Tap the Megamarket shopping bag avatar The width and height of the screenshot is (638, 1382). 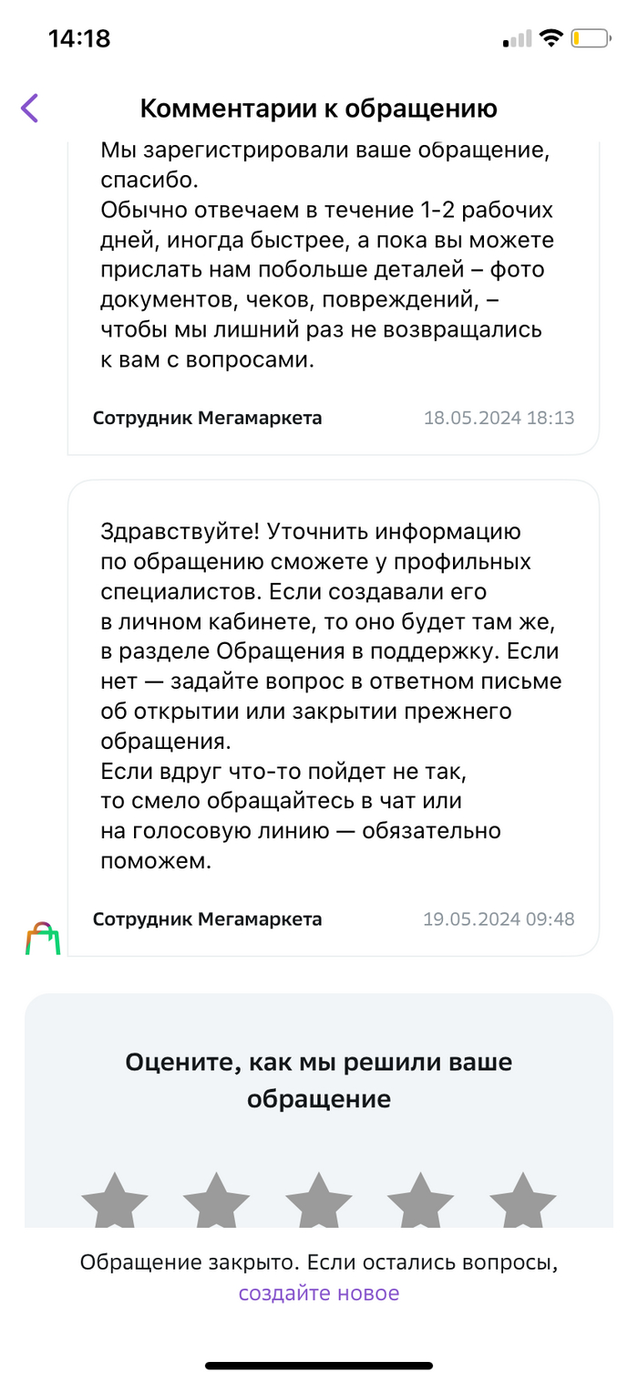(x=42, y=938)
